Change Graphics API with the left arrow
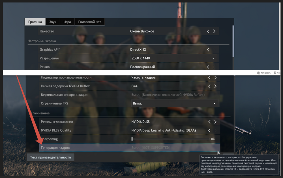Viewport: 283px width, 178px height. [208, 50]
